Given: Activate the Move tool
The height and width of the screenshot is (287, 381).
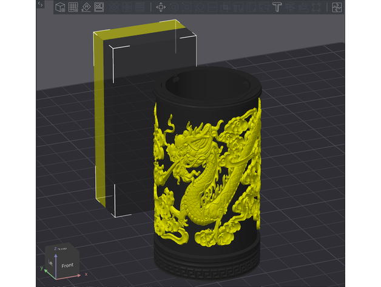Looking at the screenshot, I should coord(161,7).
